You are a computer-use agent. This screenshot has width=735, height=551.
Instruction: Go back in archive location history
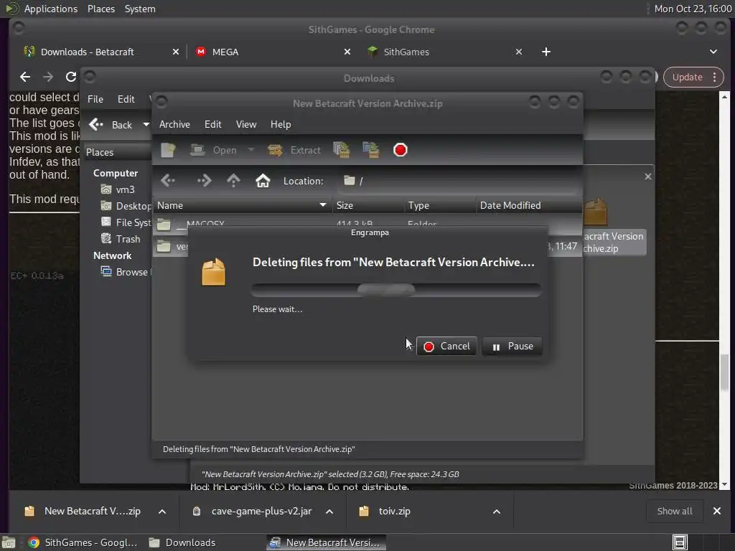tap(168, 180)
